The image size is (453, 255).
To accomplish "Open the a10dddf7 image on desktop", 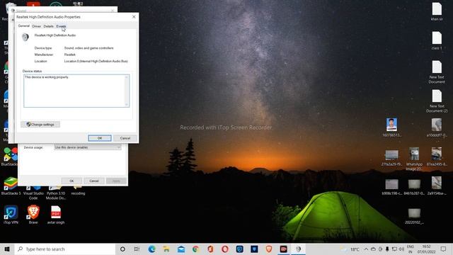I will click(x=437, y=127).
